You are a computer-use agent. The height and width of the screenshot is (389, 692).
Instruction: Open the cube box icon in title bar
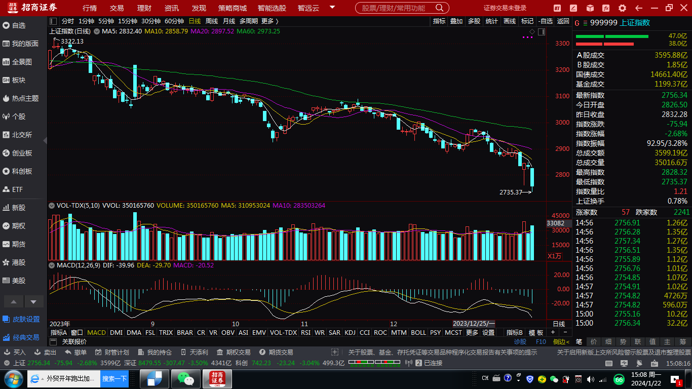point(590,8)
